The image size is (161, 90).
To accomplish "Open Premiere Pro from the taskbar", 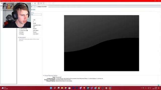I will tap(73, 88).
